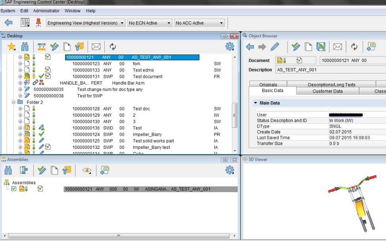The width and height of the screenshot is (386, 241).
Task: Open Desktop panel settings gear
Action: 230,46
